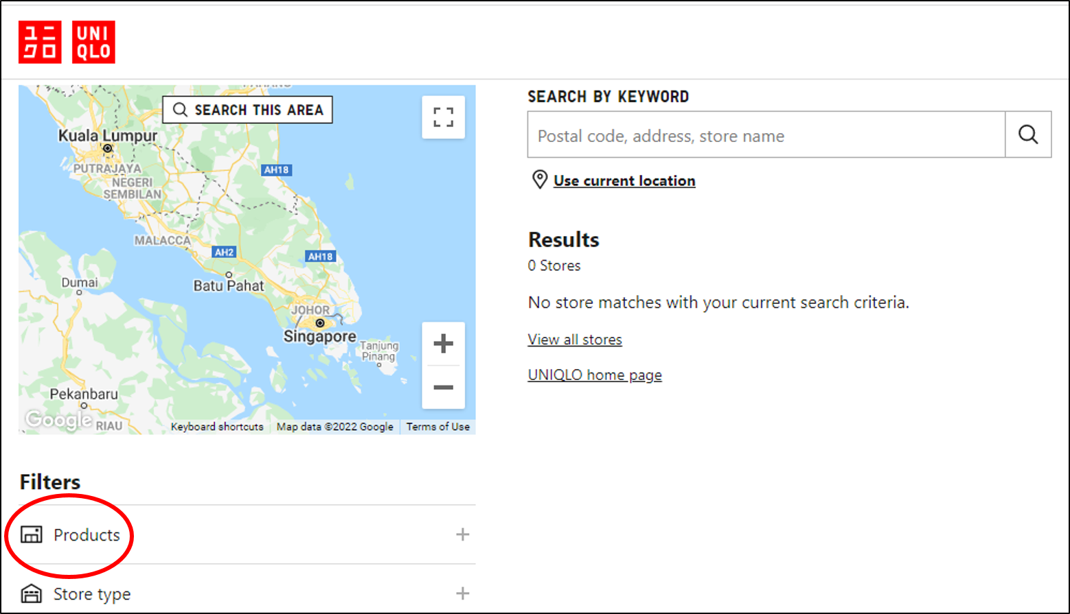Screen dimensions: 1070x614
Task: Click the Google logo on map
Action: coord(58,419)
